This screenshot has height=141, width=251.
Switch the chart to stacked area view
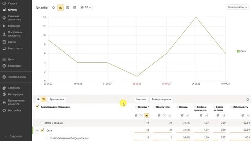pos(67,7)
